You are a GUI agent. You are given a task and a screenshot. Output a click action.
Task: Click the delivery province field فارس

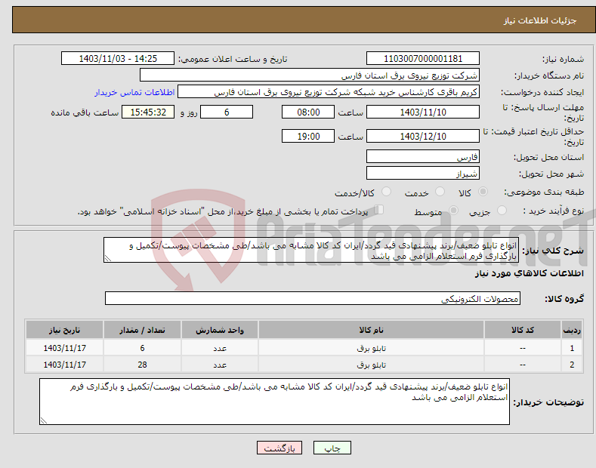(x=423, y=156)
